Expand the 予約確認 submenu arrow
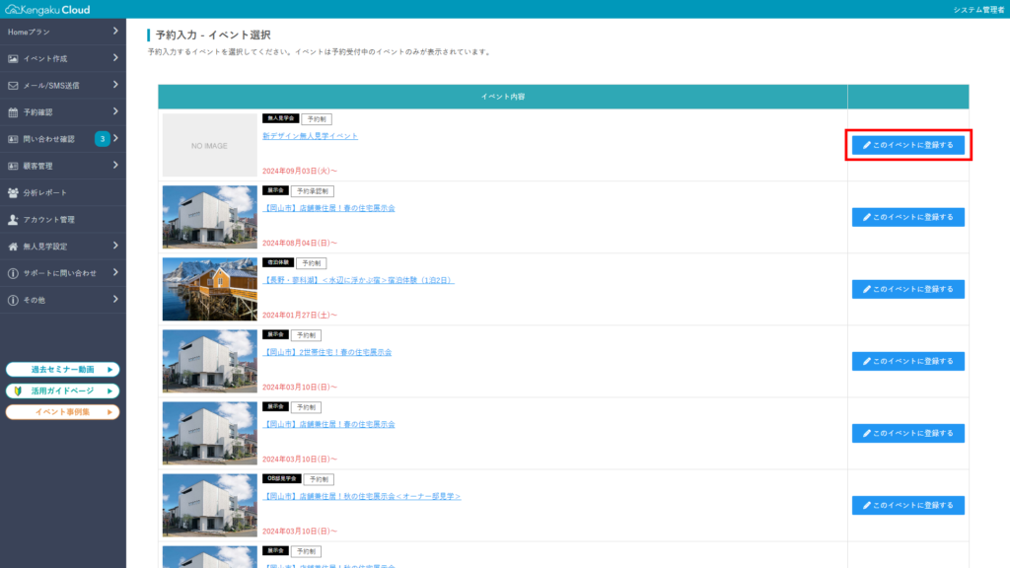The width and height of the screenshot is (1010, 568). coord(115,111)
